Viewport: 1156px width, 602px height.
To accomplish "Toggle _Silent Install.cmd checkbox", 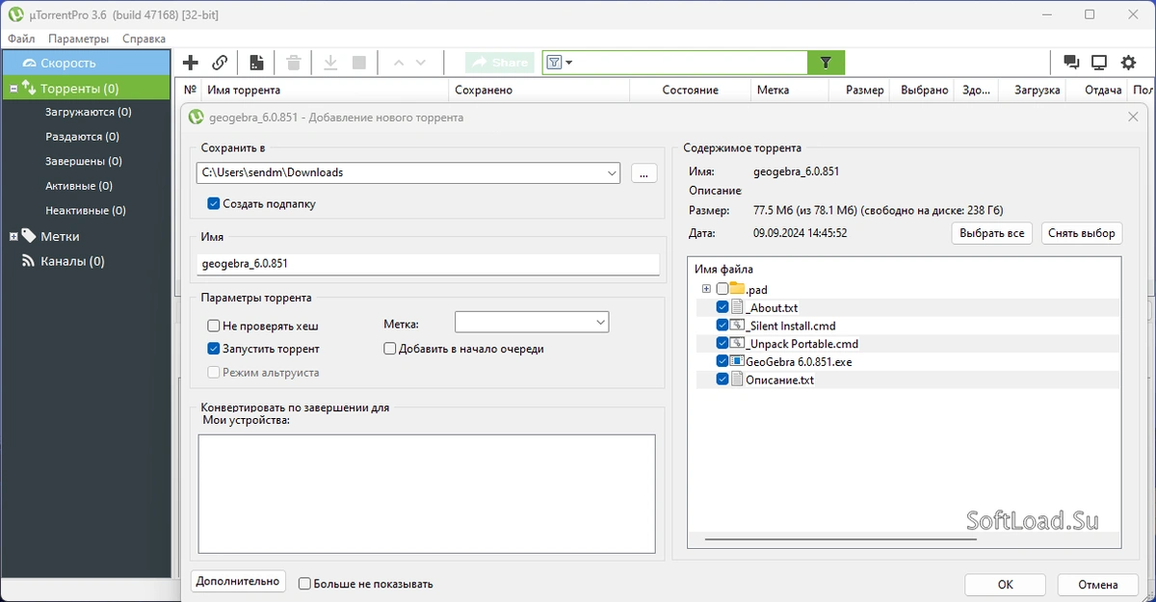I will pyautogui.click(x=722, y=326).
